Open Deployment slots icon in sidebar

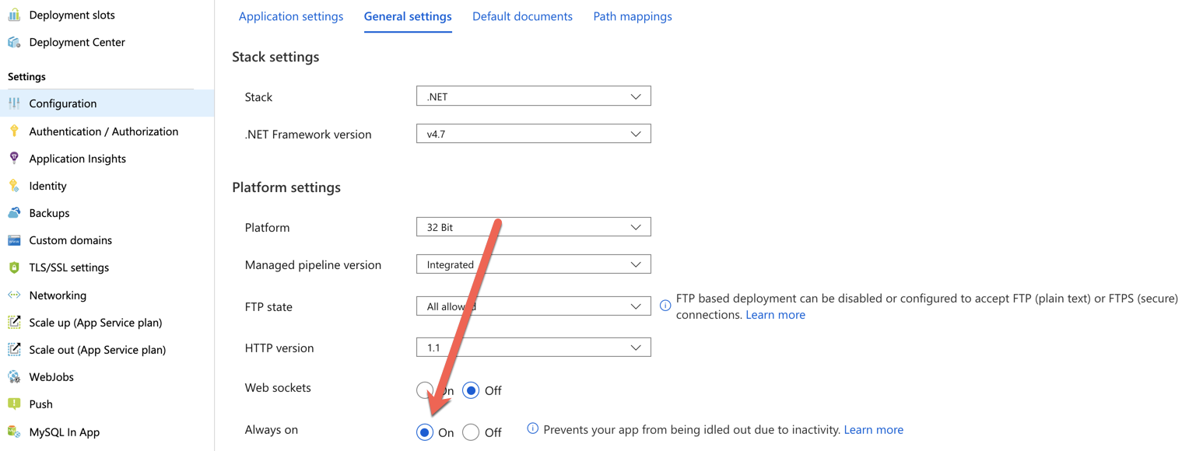(14, 15)
